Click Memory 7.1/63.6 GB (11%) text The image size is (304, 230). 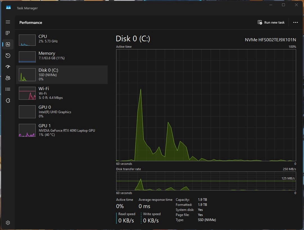click(51, 58)
